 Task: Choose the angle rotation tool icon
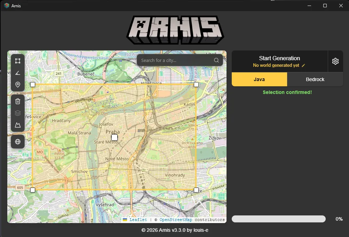(x=18, y=73)
